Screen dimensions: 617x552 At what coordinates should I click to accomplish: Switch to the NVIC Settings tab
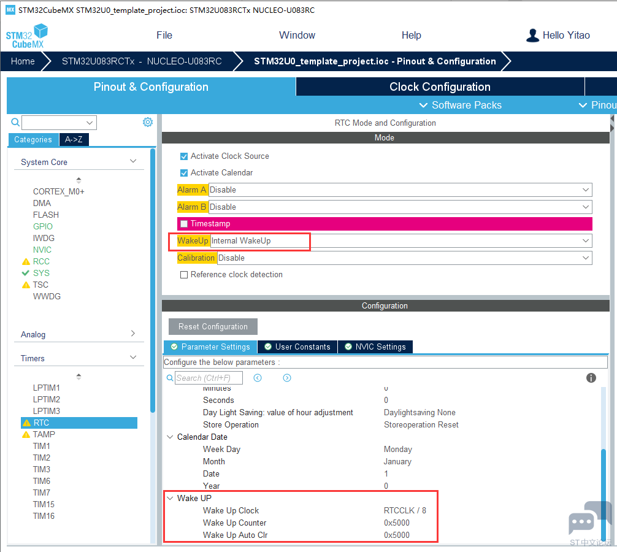pos(375,347)
